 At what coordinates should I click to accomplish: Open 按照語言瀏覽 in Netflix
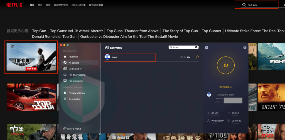[x=96, y=5]
